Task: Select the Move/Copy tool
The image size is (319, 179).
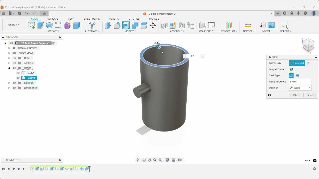Action: pos(153,25)
